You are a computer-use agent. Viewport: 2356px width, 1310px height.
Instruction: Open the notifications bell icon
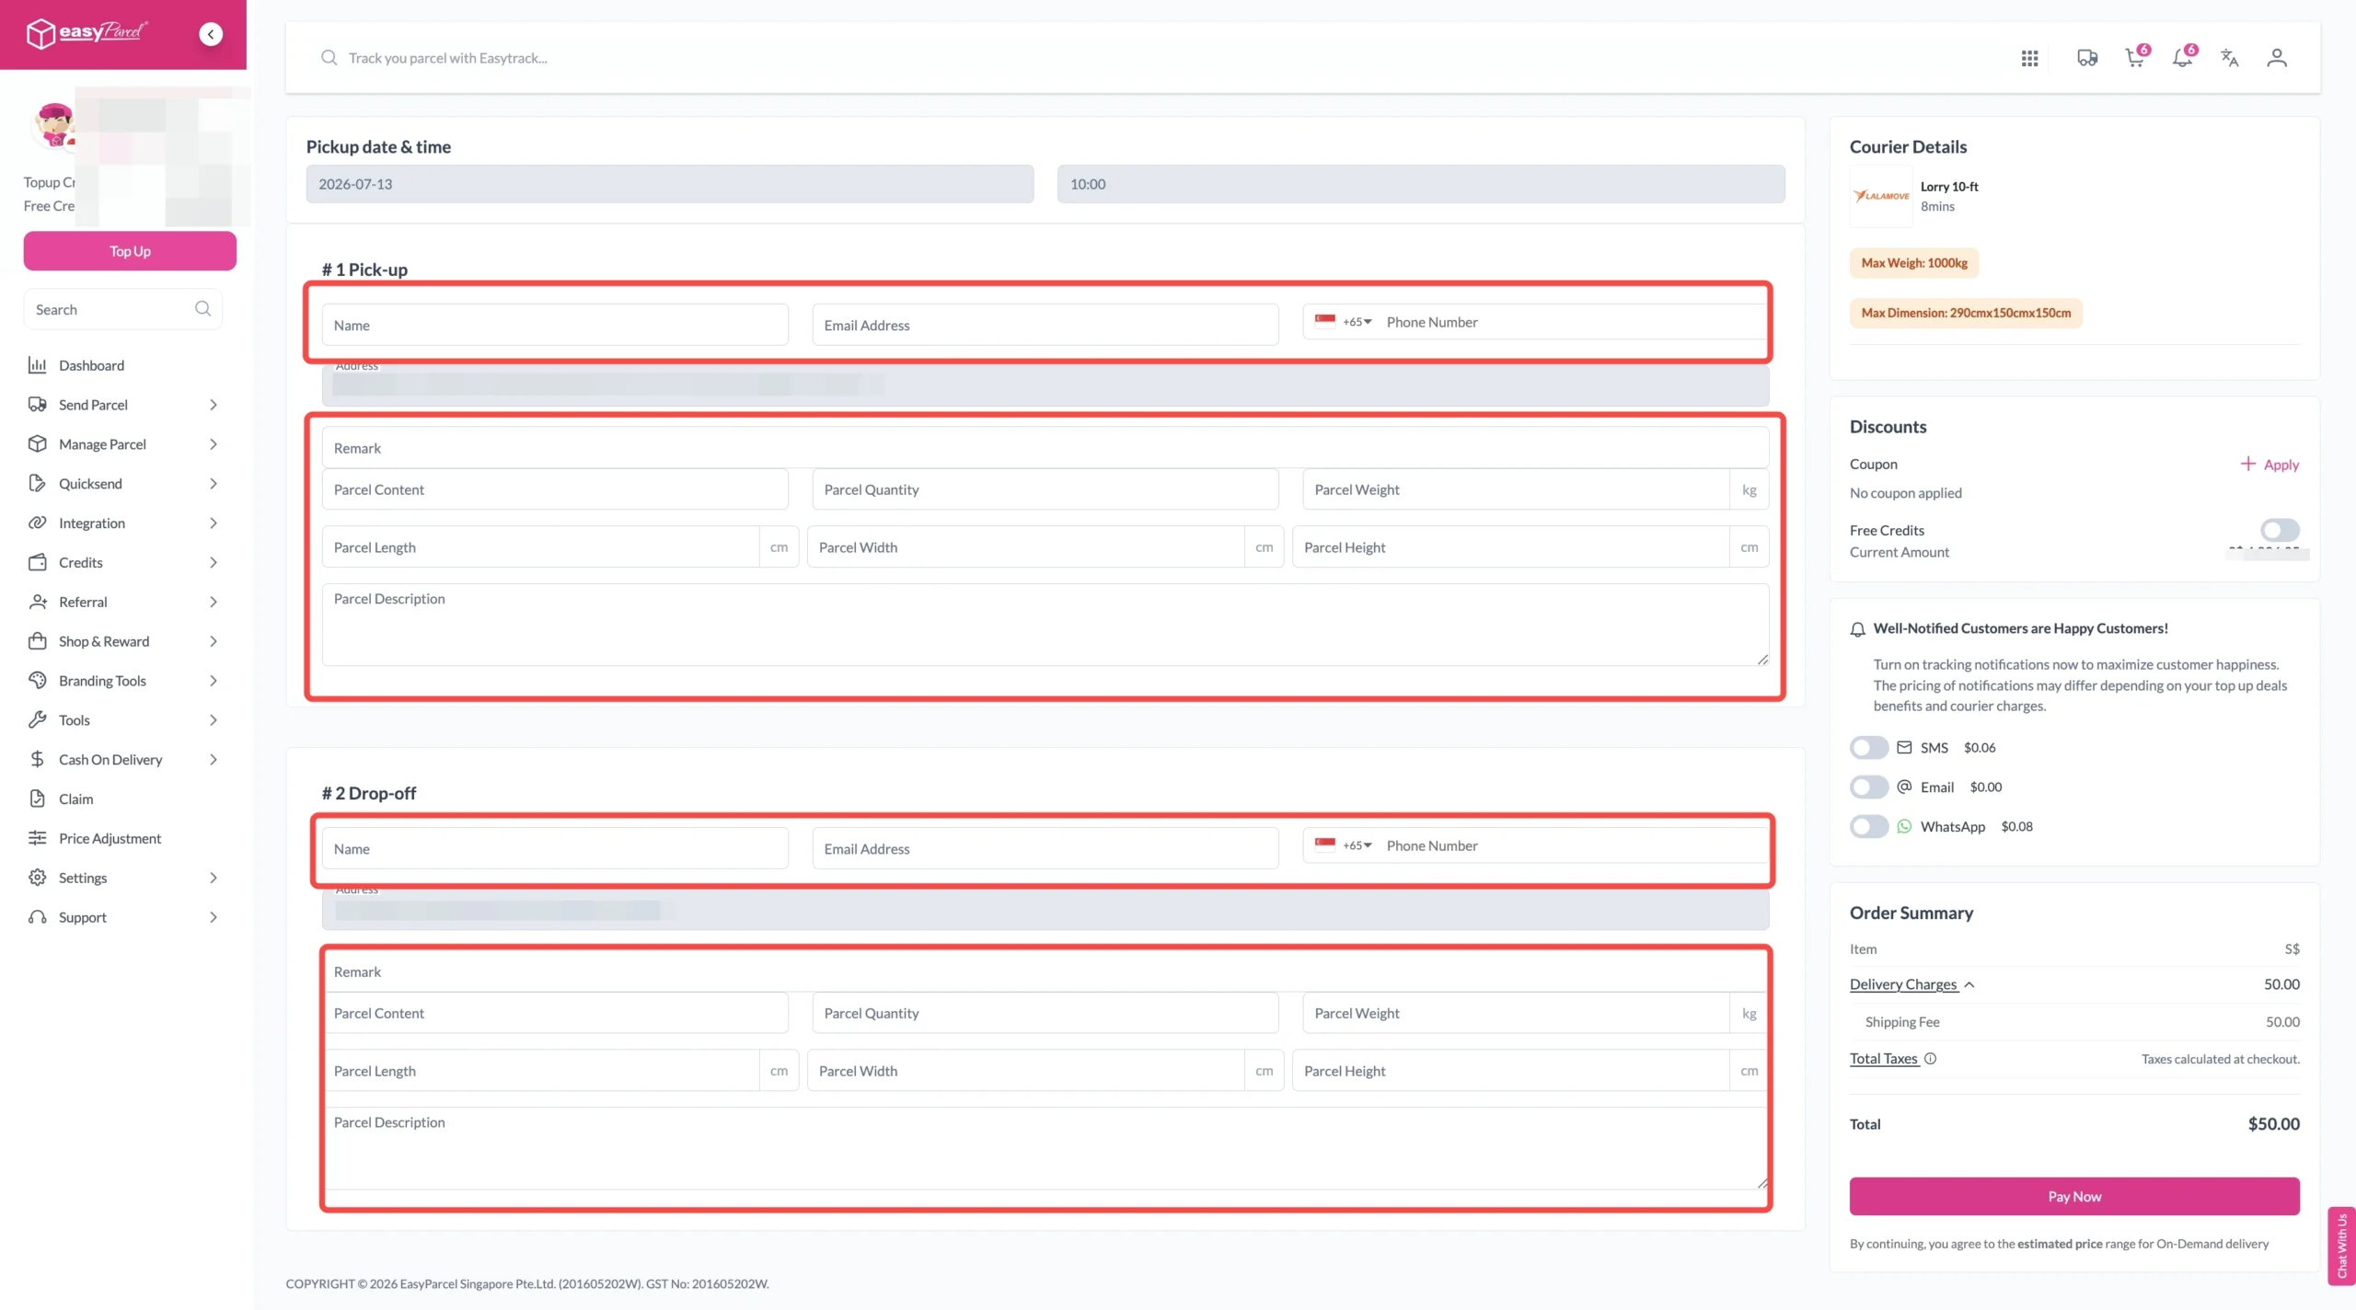coord(2183,57)
